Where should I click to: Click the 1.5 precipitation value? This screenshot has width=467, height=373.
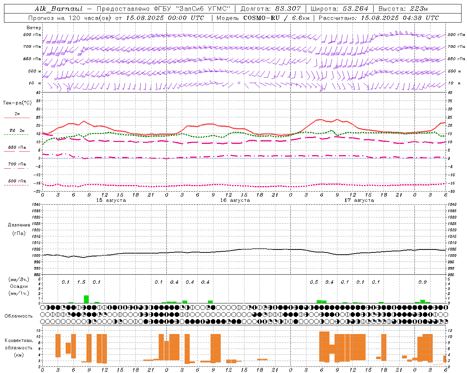(81, 282)
